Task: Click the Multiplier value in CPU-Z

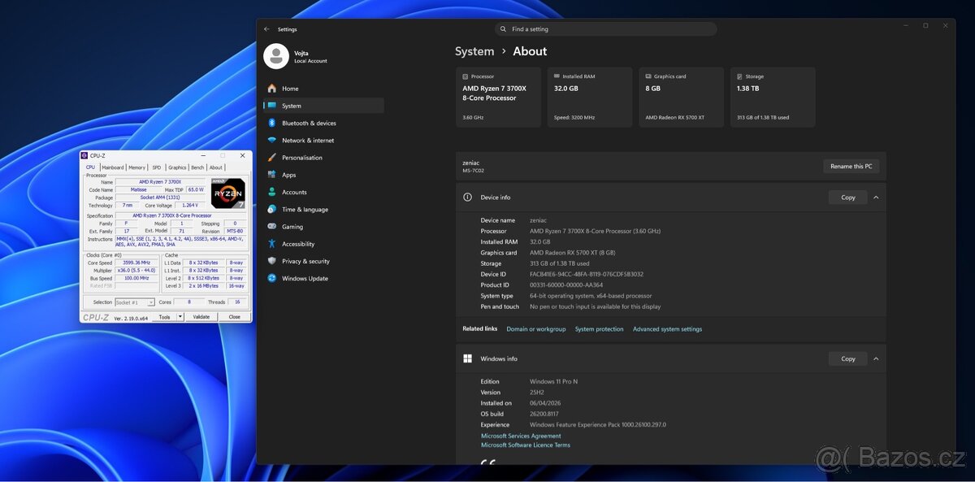Action: point(136,270)
